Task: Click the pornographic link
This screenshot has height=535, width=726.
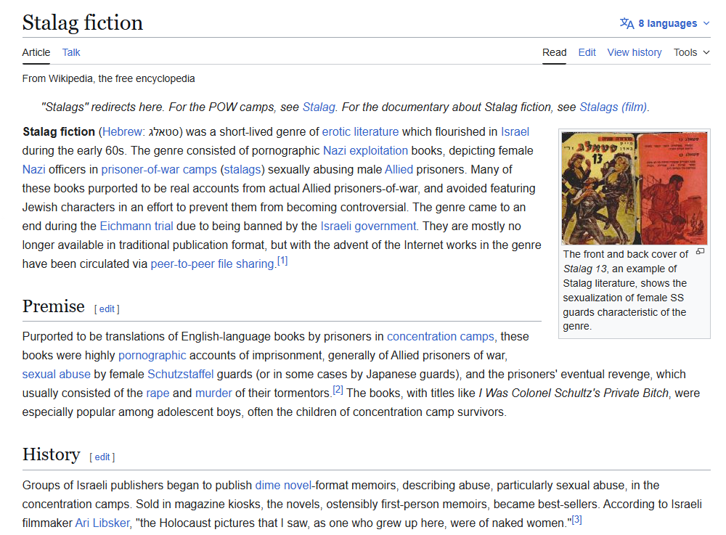Action: coord(152,356)
